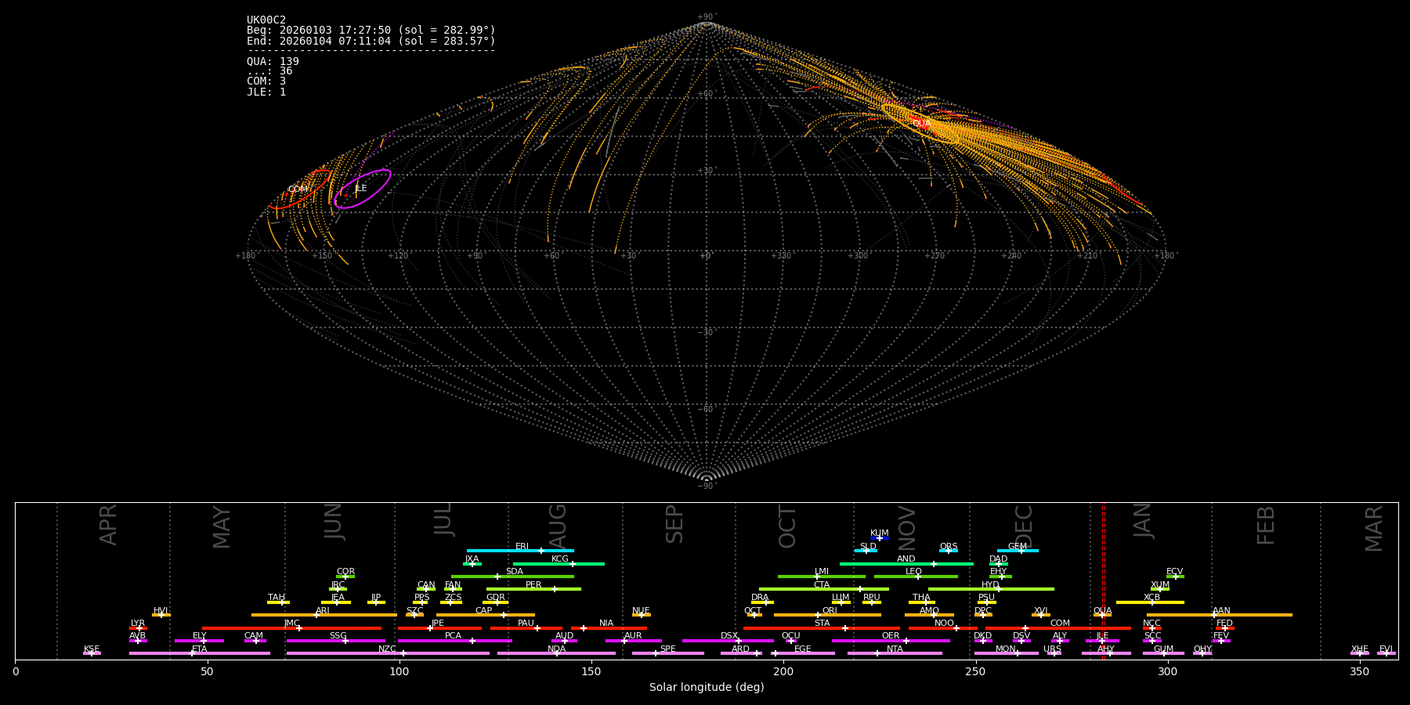Screen dimensions: 1410x705
Task: Click the XCB yellow shower bar
Action: click(1150, 602)
